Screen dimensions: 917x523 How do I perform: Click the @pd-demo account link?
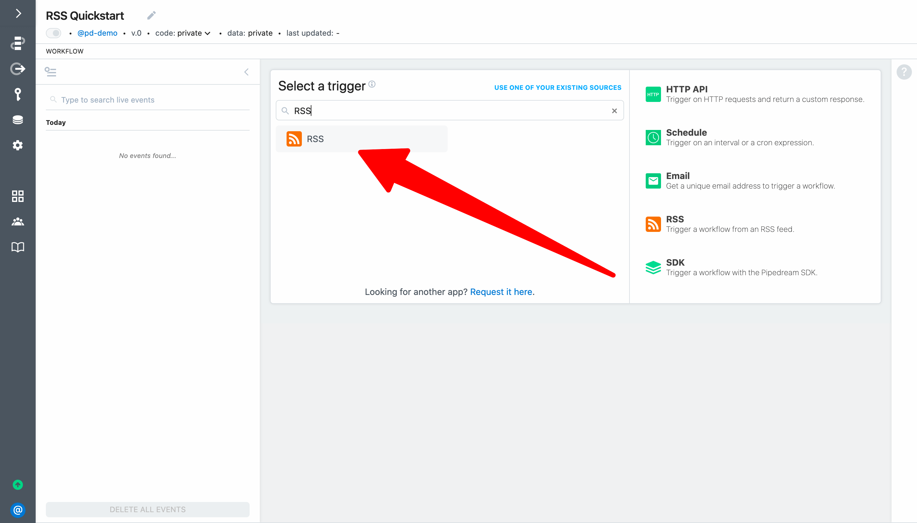click(x=97, y=33)
